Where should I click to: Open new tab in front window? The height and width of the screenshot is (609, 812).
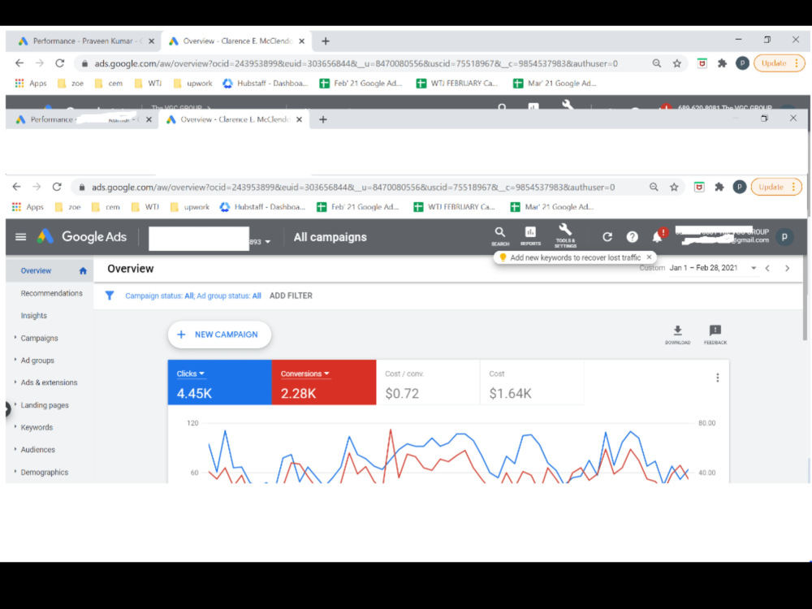pos(322,119)
